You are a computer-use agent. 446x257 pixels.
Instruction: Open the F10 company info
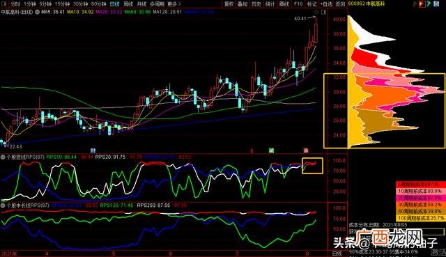[298, 4]
